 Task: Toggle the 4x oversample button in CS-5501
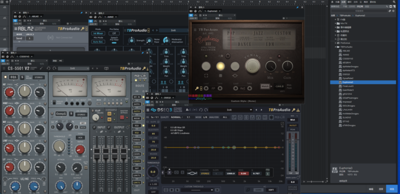point(109,119)
